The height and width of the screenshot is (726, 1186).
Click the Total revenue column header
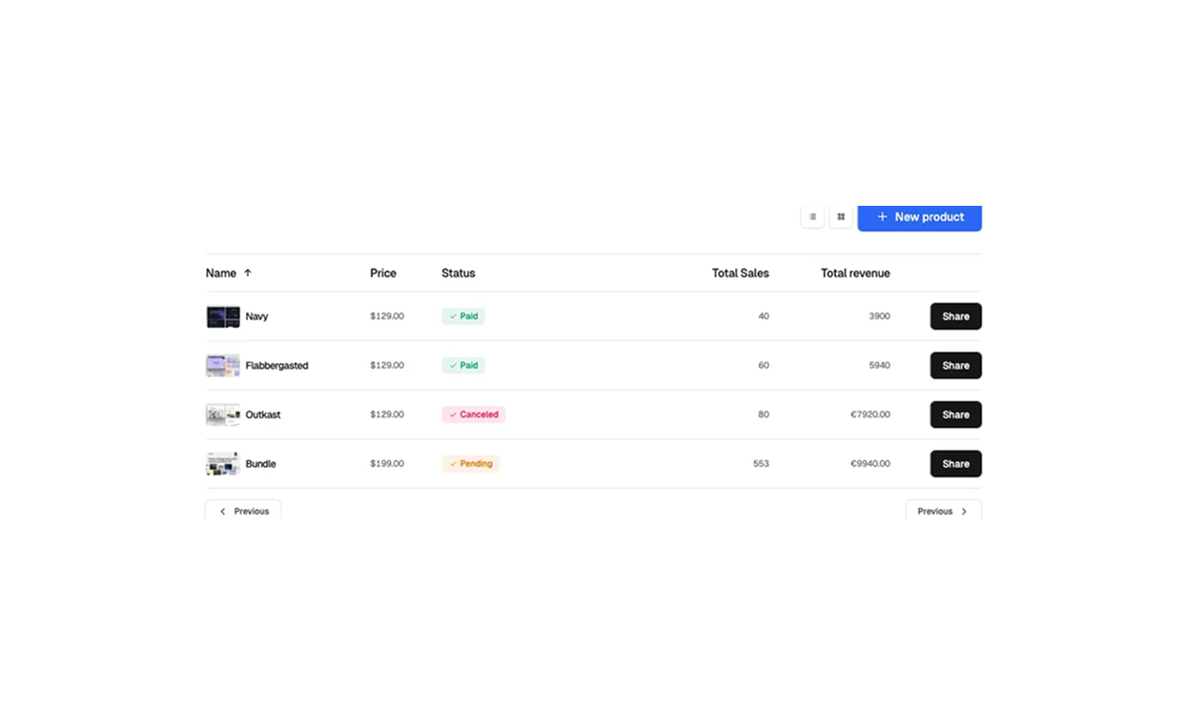[x=855, y=273]
